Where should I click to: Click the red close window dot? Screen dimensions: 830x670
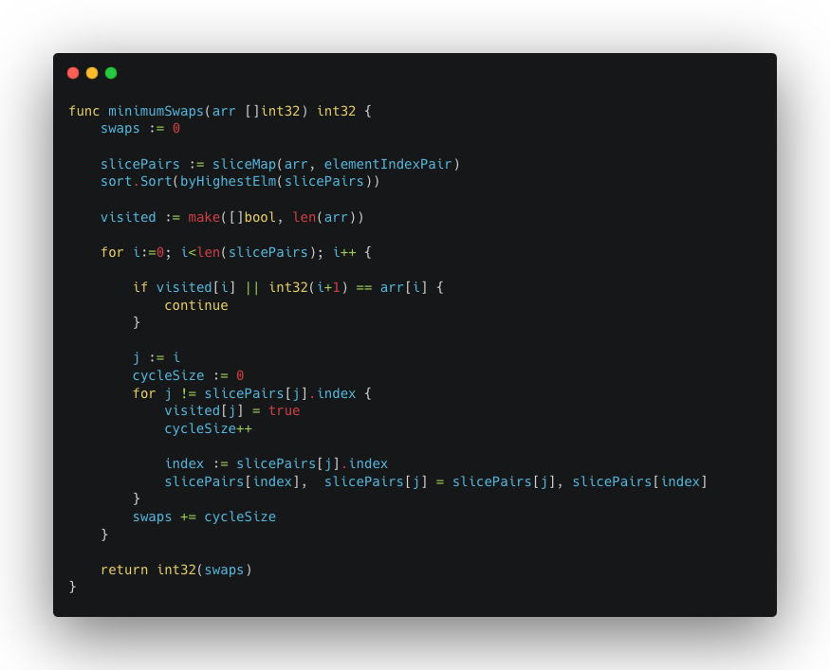click(x=73, y=73)
